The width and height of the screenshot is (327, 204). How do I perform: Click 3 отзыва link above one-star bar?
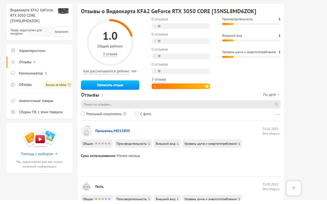(159, 79)
